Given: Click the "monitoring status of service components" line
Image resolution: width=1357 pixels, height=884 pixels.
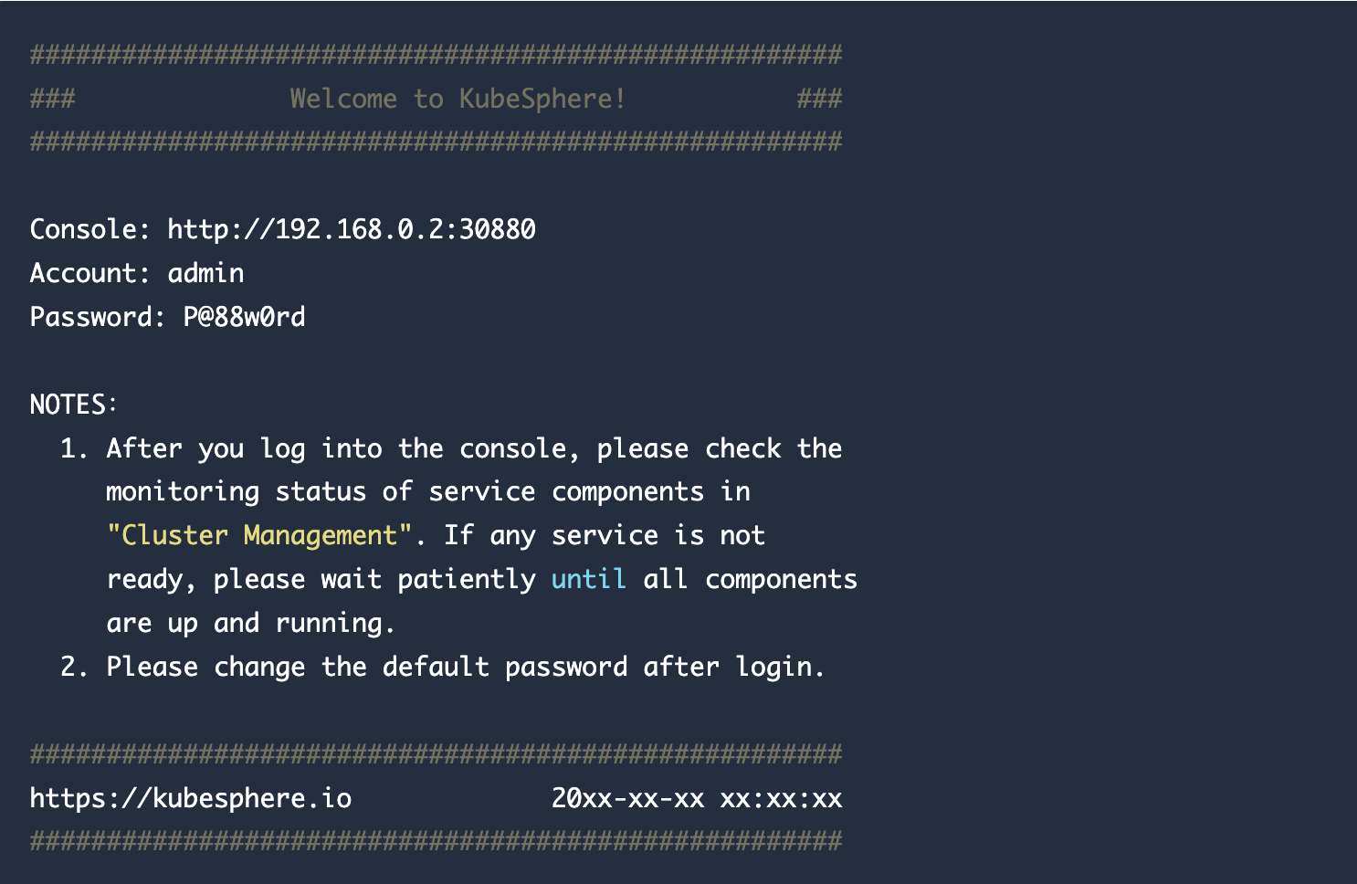Looking at the screenshot, I should (x=427, y=491).
